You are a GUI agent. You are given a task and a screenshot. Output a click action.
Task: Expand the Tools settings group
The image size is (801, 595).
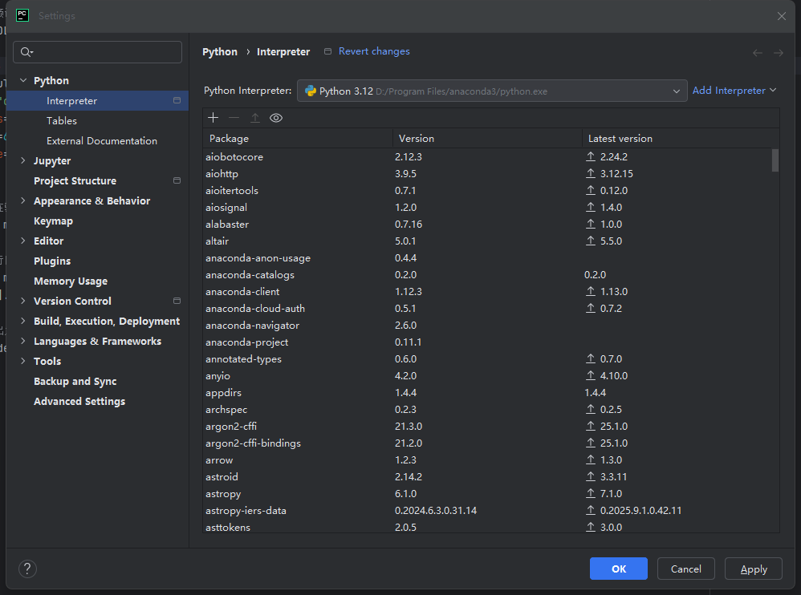pos(23,361)
